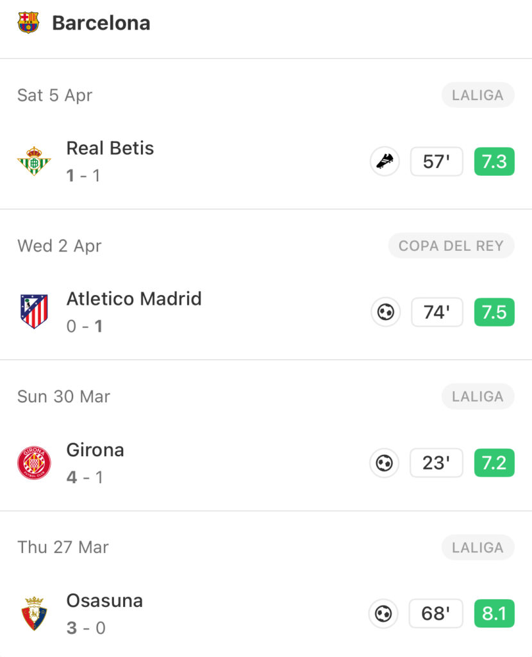Click the Osasuna team crest
The image size is (532, 657).
click(x=34, y=613)
